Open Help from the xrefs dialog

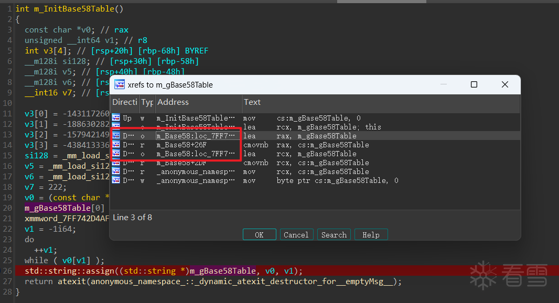pyautogui.click(x=371, y=235)
